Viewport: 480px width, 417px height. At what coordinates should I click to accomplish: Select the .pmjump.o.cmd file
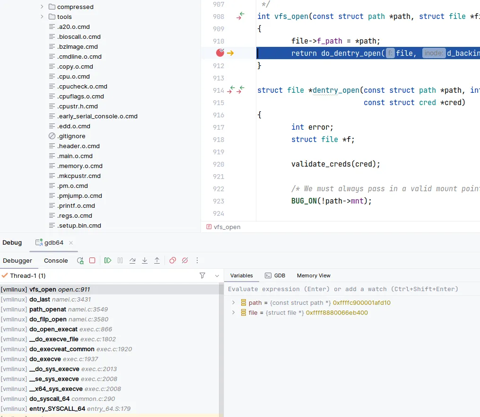tap(75, 196)
